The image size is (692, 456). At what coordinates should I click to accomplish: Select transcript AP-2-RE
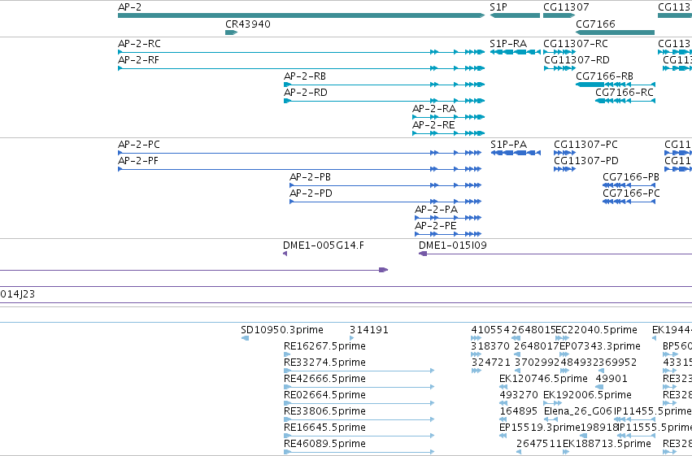point(448,133)
